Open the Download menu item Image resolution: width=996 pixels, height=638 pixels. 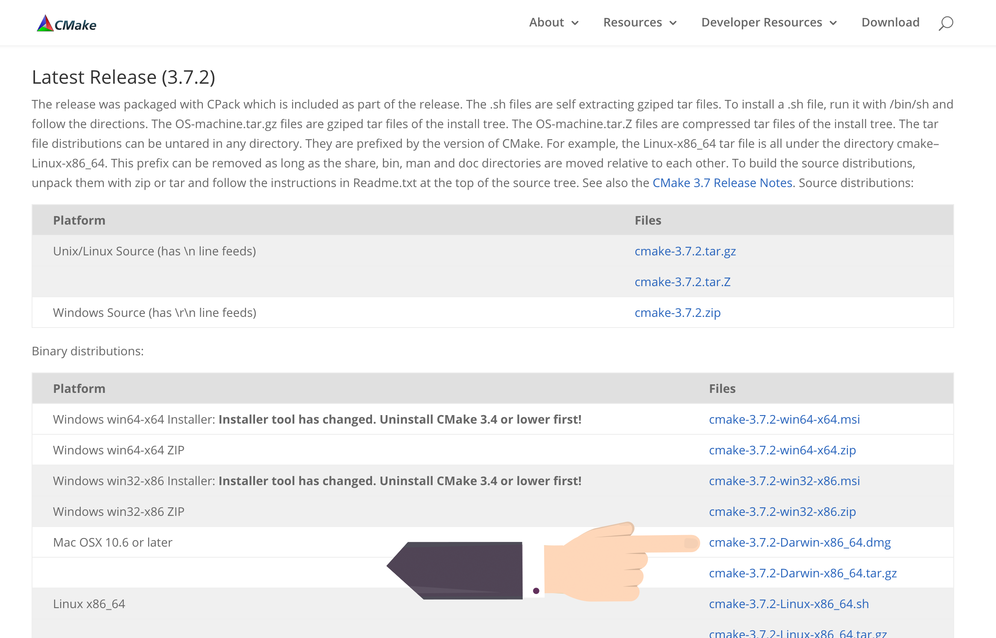click(x=890, y=22)
